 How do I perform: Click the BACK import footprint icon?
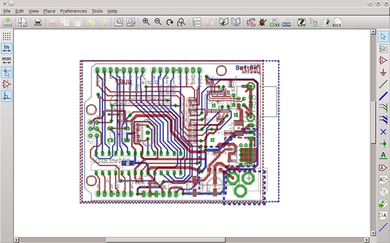pyautogui.click(x=337, y=22)
